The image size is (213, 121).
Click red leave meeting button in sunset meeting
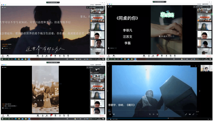point(102,56)
